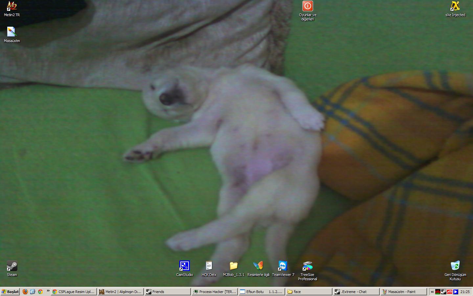Image resolution: width=473 pixels, height=296 pixels.
Task: Expand the quick launch overflow chevron
Action: 48,291
